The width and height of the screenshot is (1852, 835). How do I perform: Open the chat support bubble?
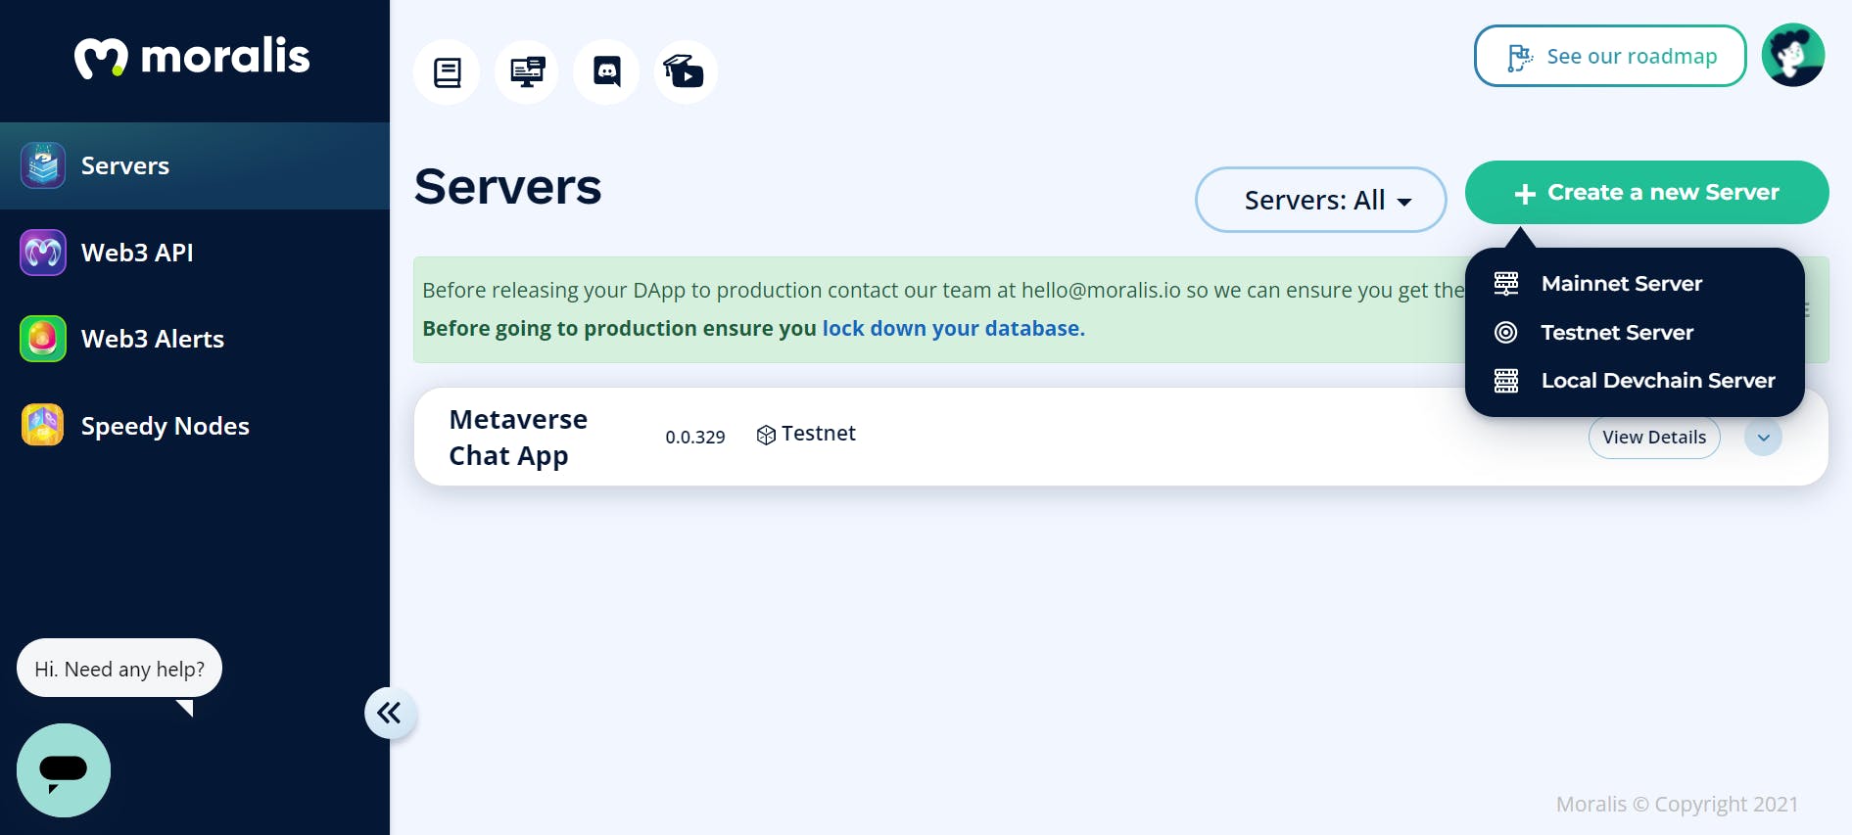pyautogui.click(x=64, y=770)
